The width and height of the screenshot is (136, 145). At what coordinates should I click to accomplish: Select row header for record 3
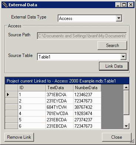[x=11, y=107]
